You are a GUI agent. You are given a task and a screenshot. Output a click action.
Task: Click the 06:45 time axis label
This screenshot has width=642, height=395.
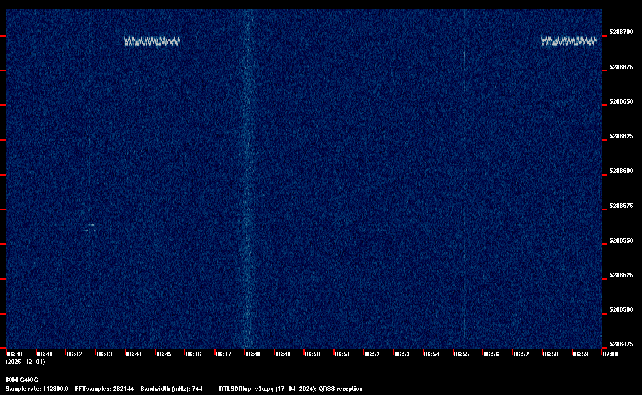164,354
